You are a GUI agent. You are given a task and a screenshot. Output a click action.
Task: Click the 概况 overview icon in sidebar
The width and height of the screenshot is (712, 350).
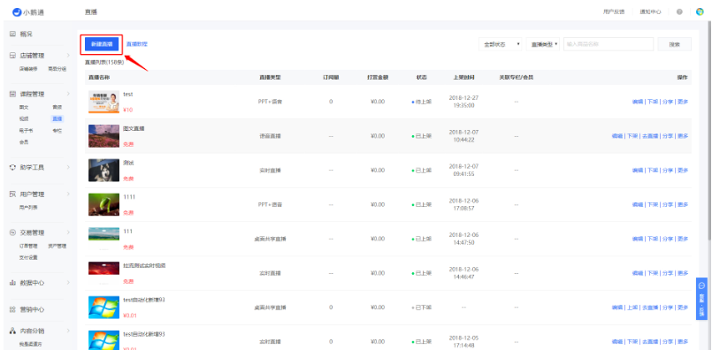pos(12,34)
